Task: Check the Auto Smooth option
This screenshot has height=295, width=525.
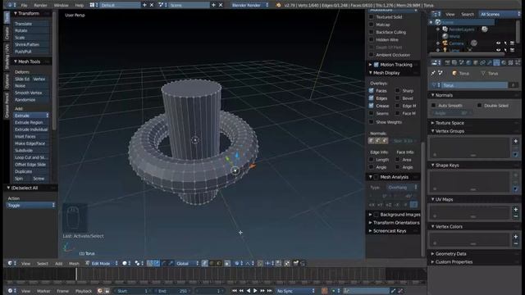Action: coord(434,106)
